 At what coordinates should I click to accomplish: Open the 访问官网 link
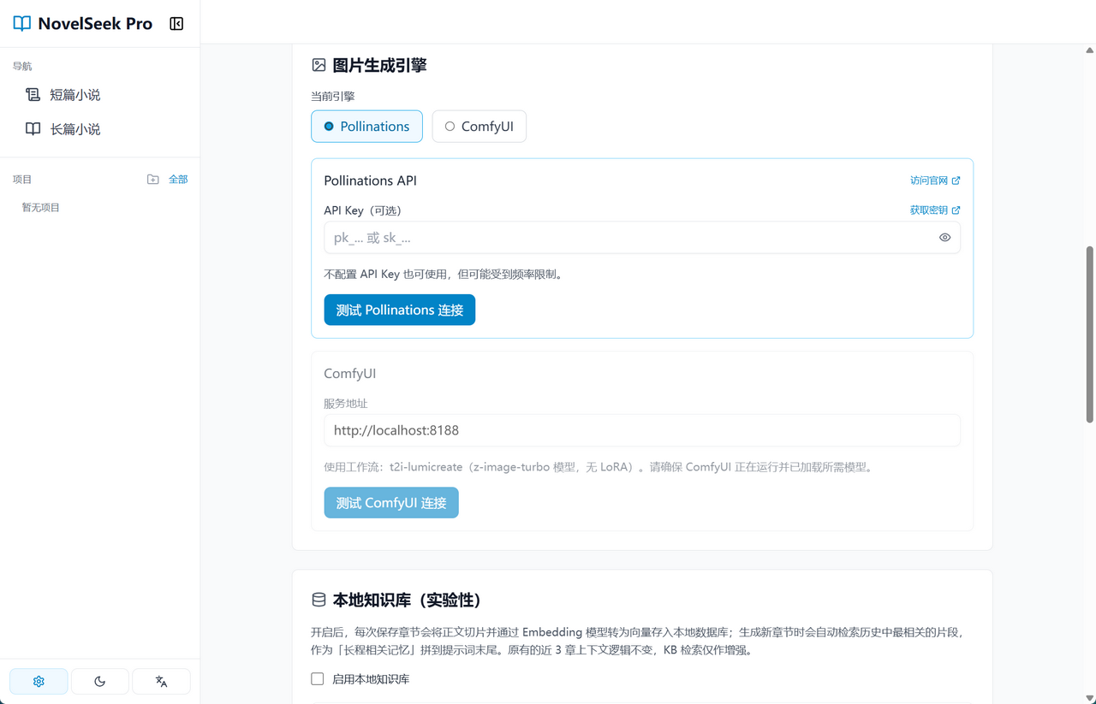tap(935, 180)
